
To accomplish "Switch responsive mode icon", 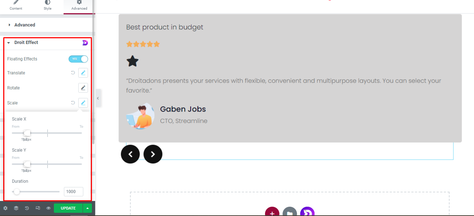I will point(38,208).
